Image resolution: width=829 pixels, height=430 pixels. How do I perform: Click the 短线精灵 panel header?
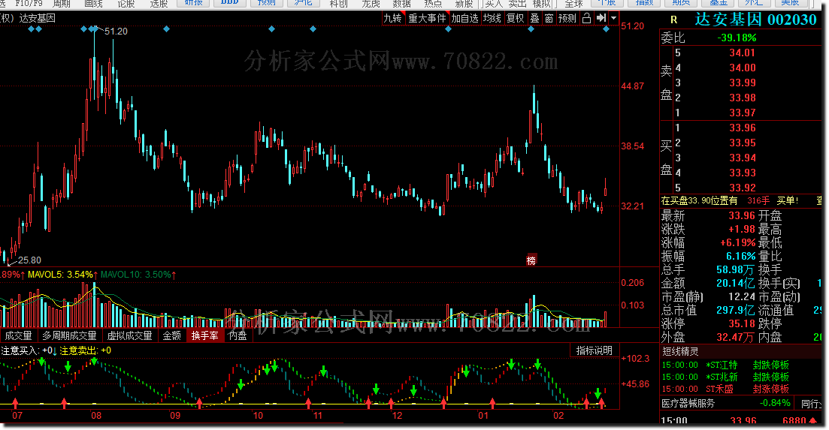(x=680, y=351)
